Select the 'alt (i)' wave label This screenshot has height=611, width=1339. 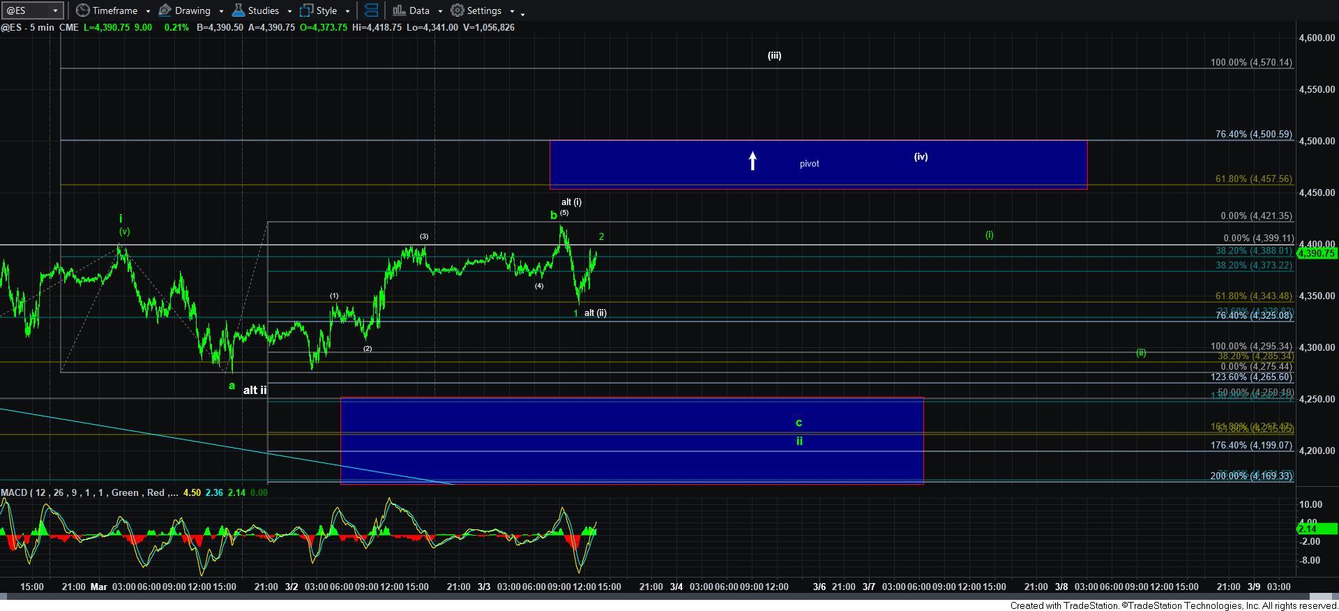571,202
